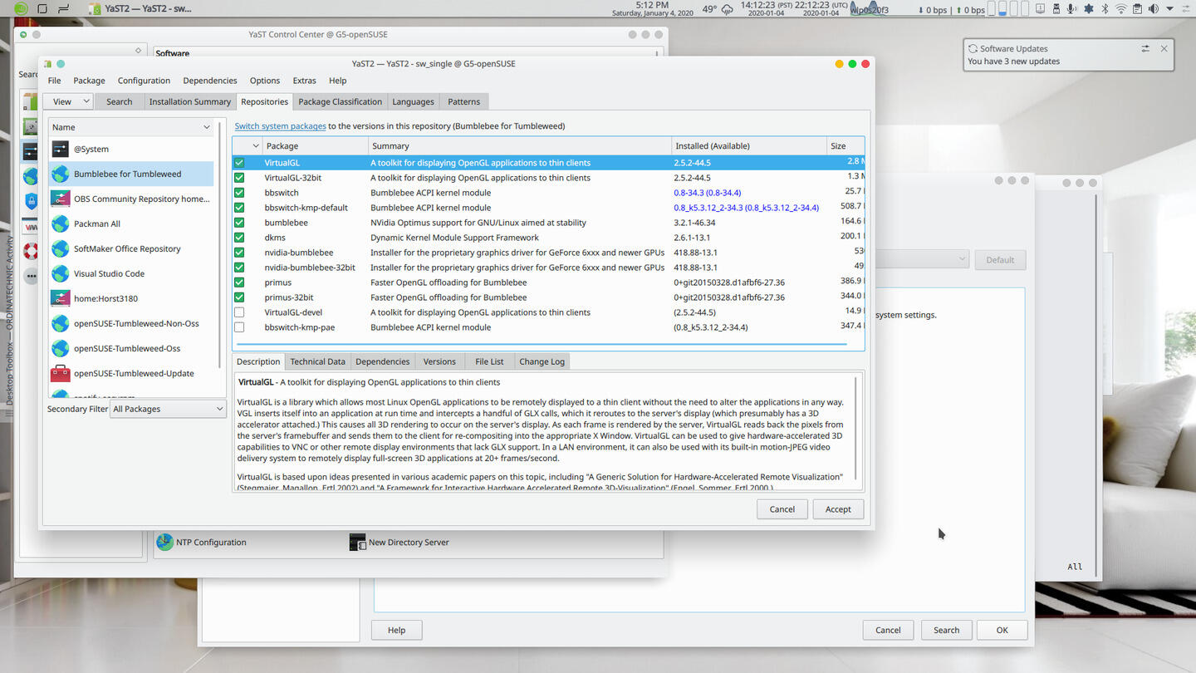Open the clipboard icon in the system tray
The width and height of the screenshot is (1196, 673).
(1138, 9)
